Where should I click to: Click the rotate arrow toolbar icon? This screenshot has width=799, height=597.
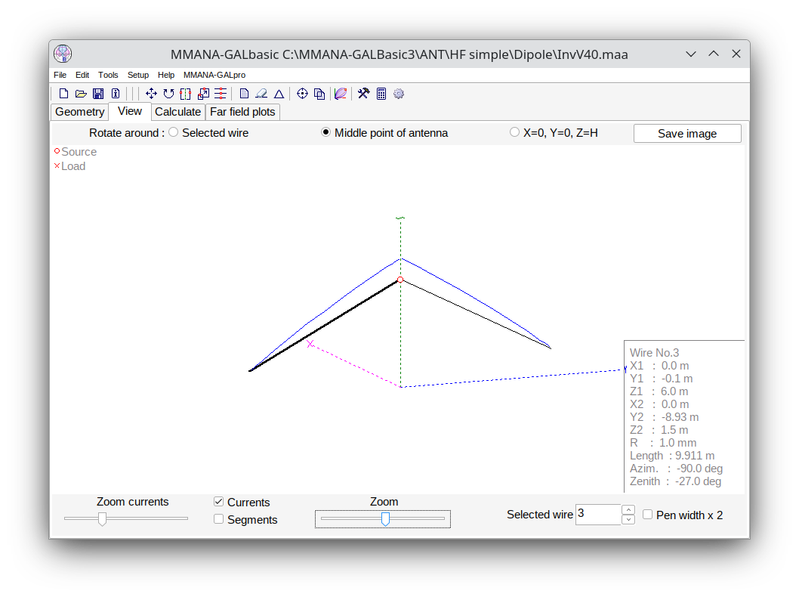(168, 94)
